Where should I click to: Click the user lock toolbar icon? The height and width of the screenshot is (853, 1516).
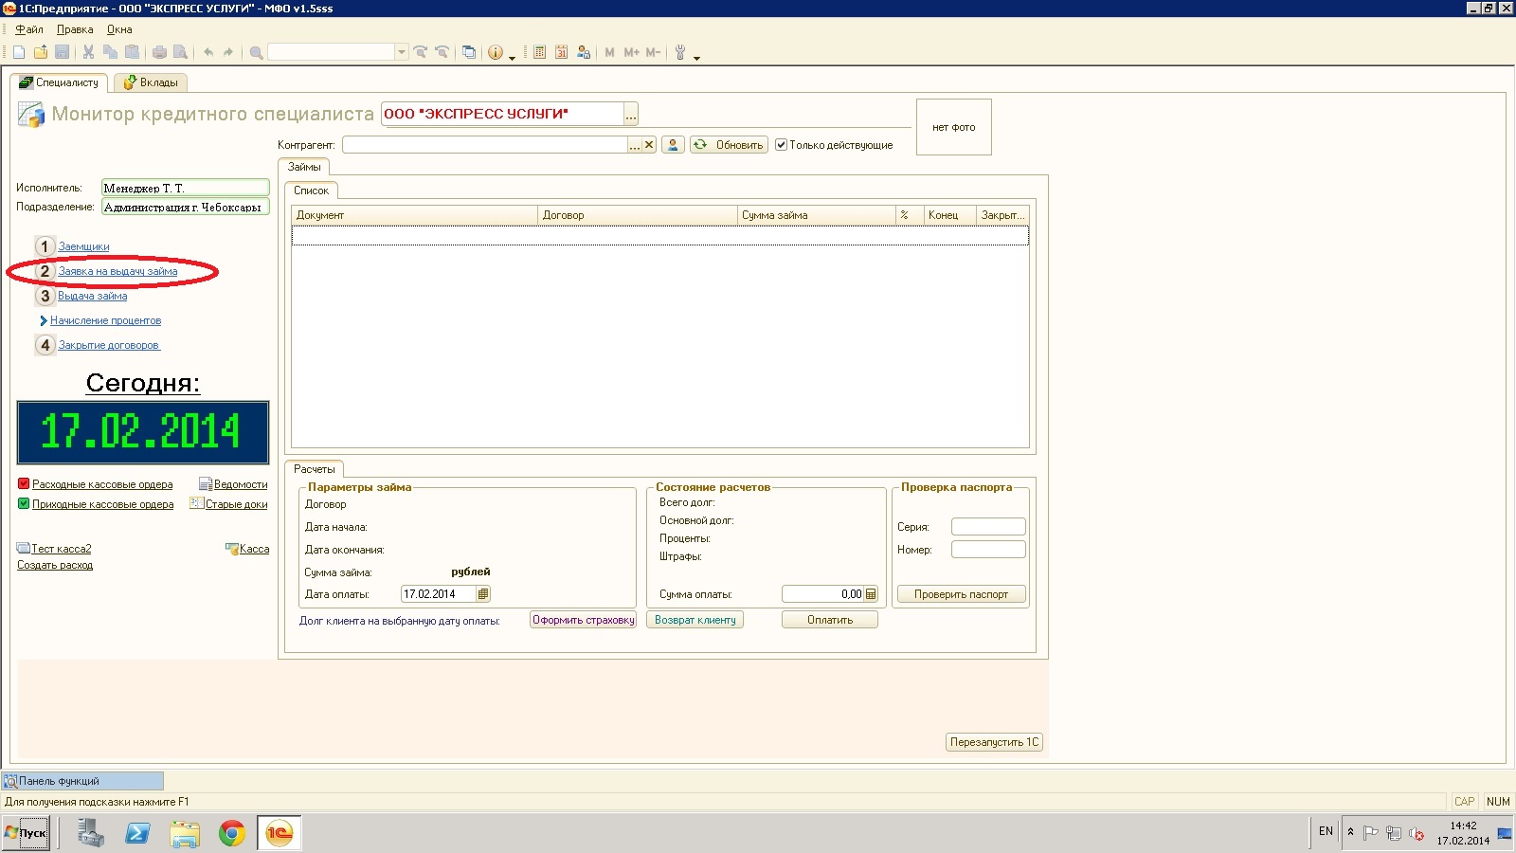click(x=584, y=52)
